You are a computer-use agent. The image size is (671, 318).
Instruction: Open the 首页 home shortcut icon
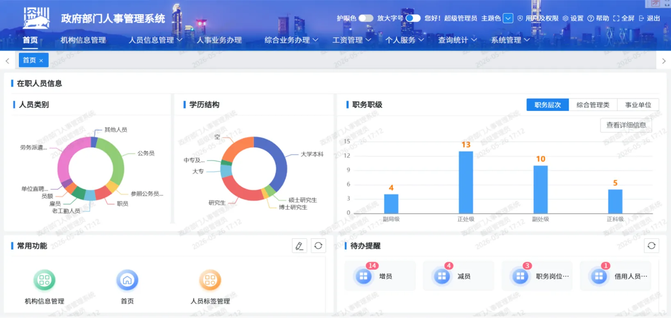(x=127, y=280)
